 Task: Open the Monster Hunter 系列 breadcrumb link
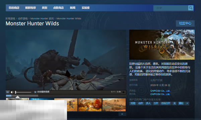click(42, 18)
